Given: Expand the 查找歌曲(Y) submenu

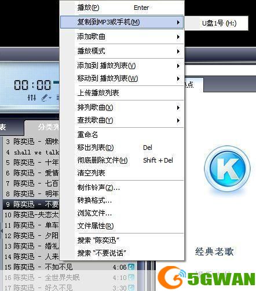Looking at the screenshot, I should (x=122, y=120).
